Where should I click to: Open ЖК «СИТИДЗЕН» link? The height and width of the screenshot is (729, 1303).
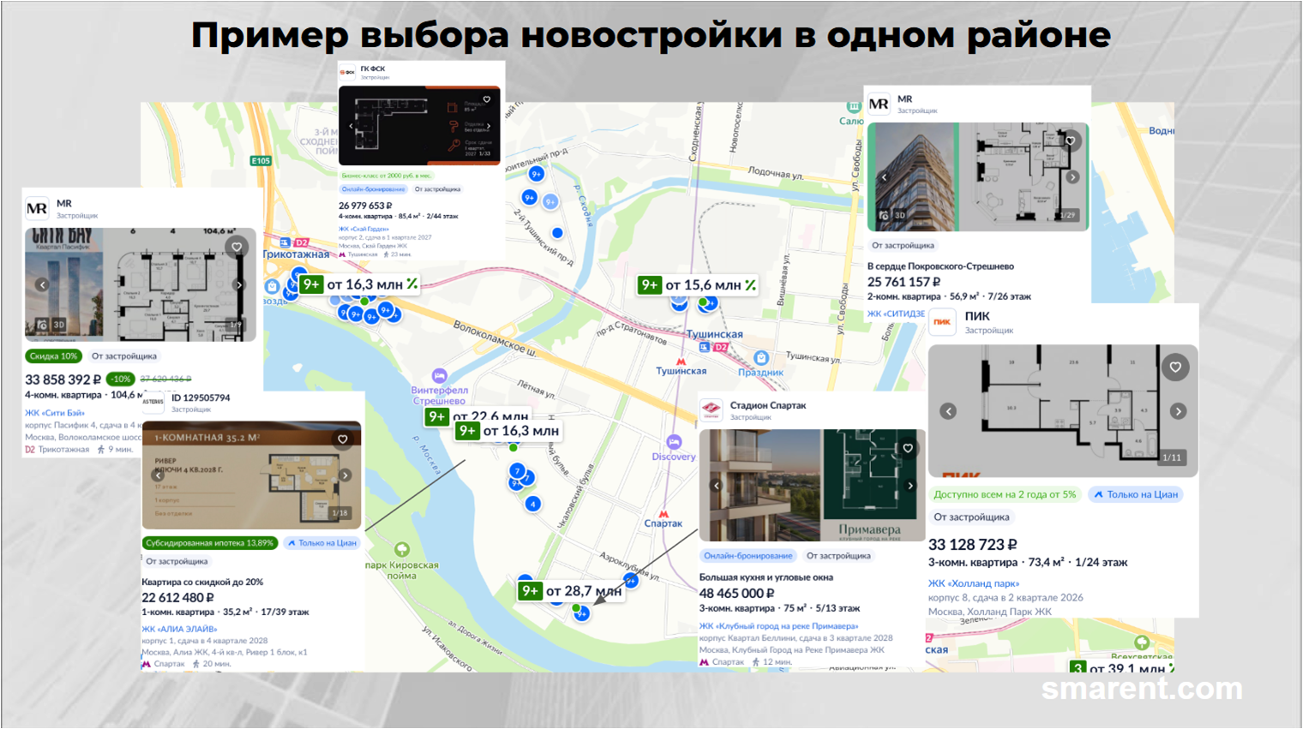click(x=896, y=314)
